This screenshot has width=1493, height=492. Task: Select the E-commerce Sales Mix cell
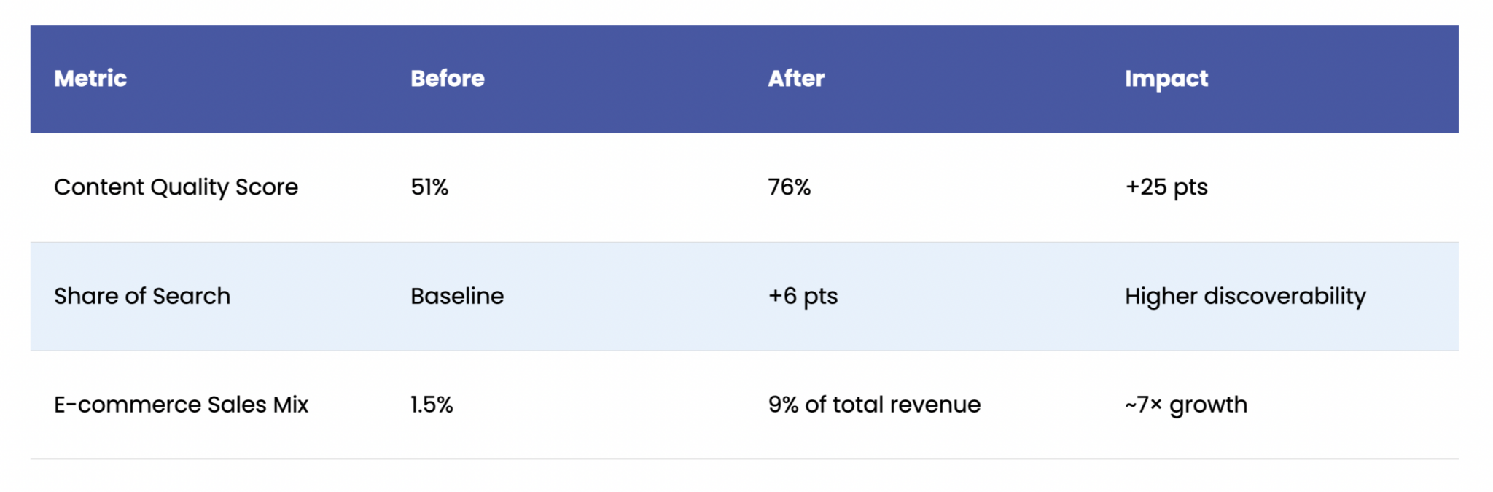182,405
